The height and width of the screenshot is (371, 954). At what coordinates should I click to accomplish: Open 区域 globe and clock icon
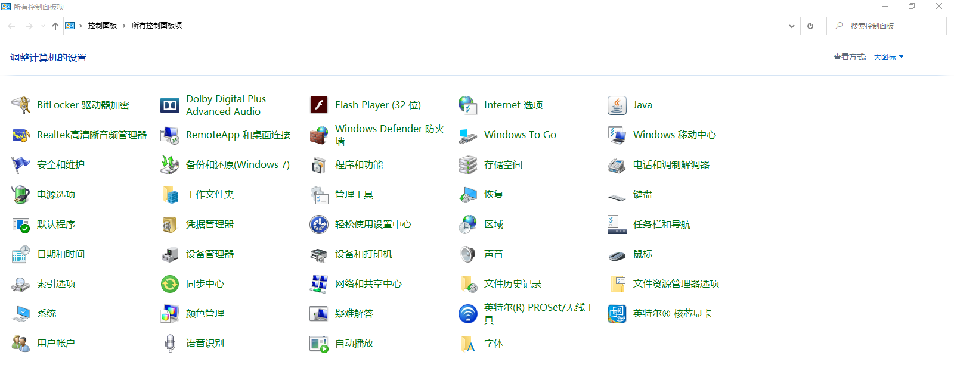[x=468, y=225]
